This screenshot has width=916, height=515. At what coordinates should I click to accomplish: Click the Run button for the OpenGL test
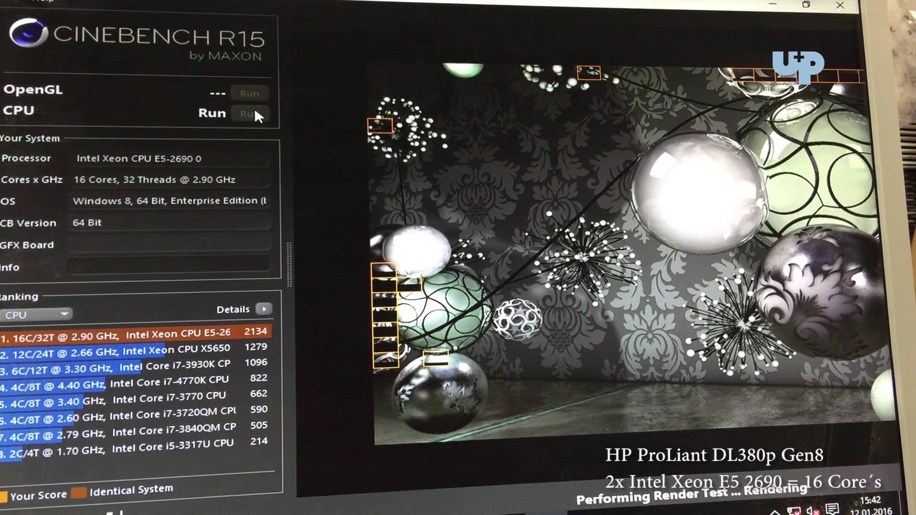[x=250, y=93]
